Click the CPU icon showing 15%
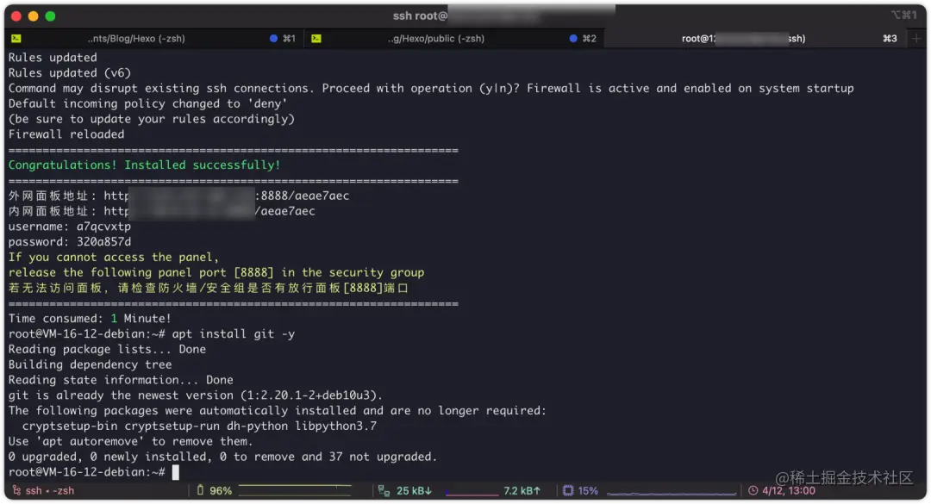931x504 pixels. 568,490
